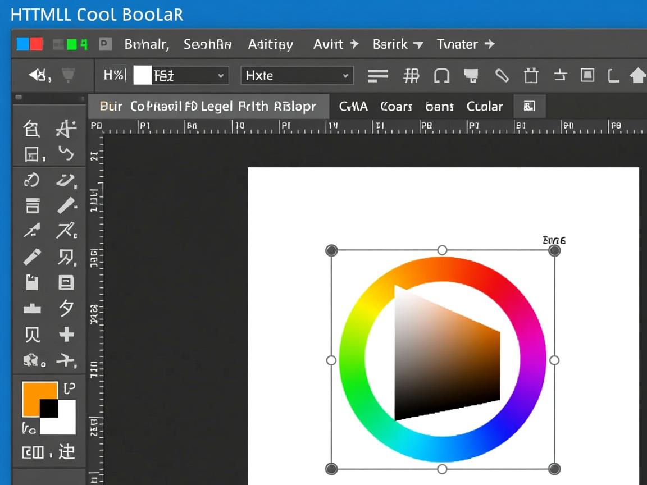Click the three-line align icon in options bar
The height and width of the screenshot is (485, 647).
pyautogui.click(x=378, y=76)
